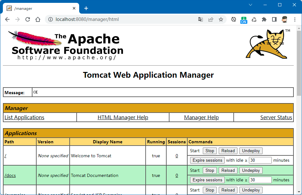Screen dimensions: 302x195
Task: Open sessions count for root application
Action: (177, 156)
